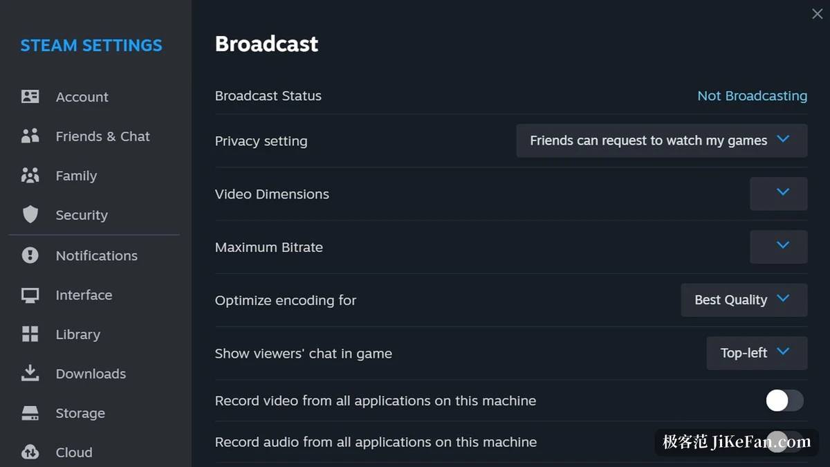Expand the Video Dimensions dropdown
830x467 pixels.
[779, 194]
